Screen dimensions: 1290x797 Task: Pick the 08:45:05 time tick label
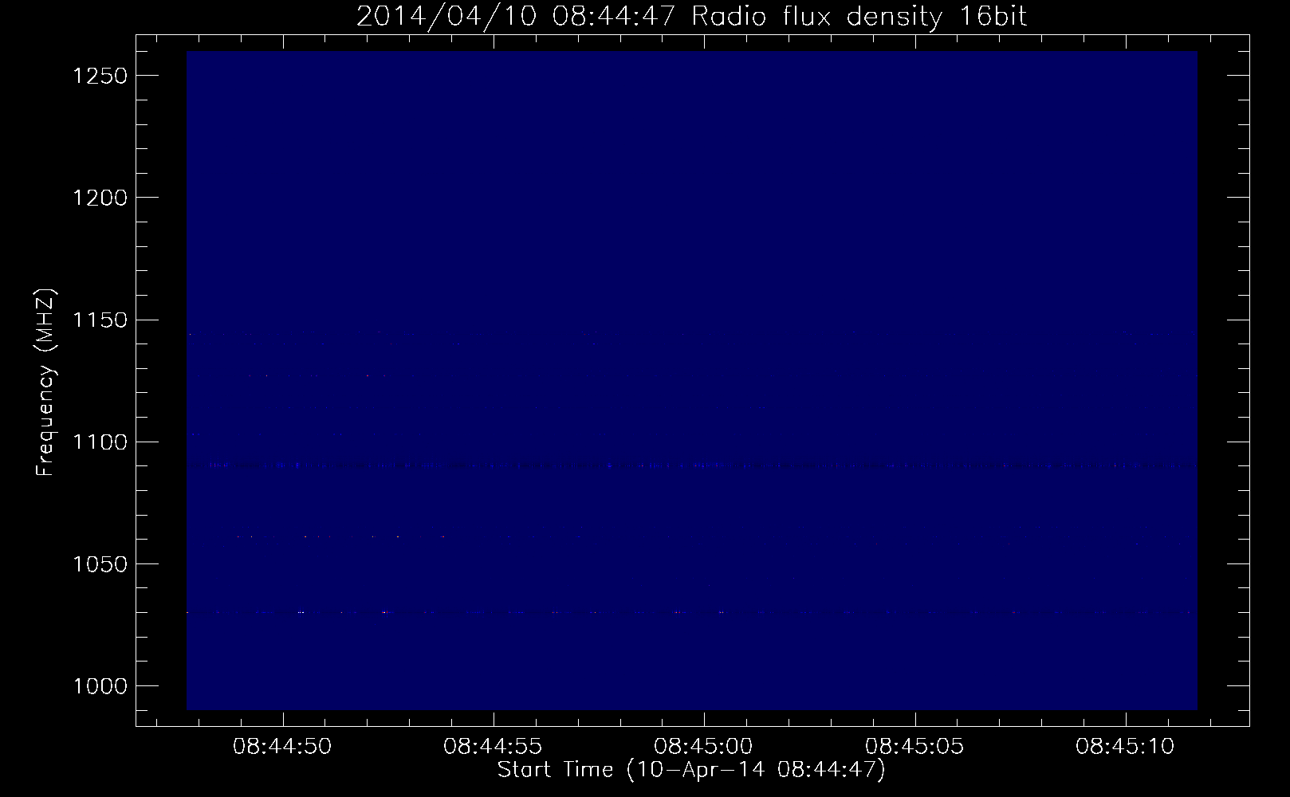pyautogui.click(x=914, y=746)
